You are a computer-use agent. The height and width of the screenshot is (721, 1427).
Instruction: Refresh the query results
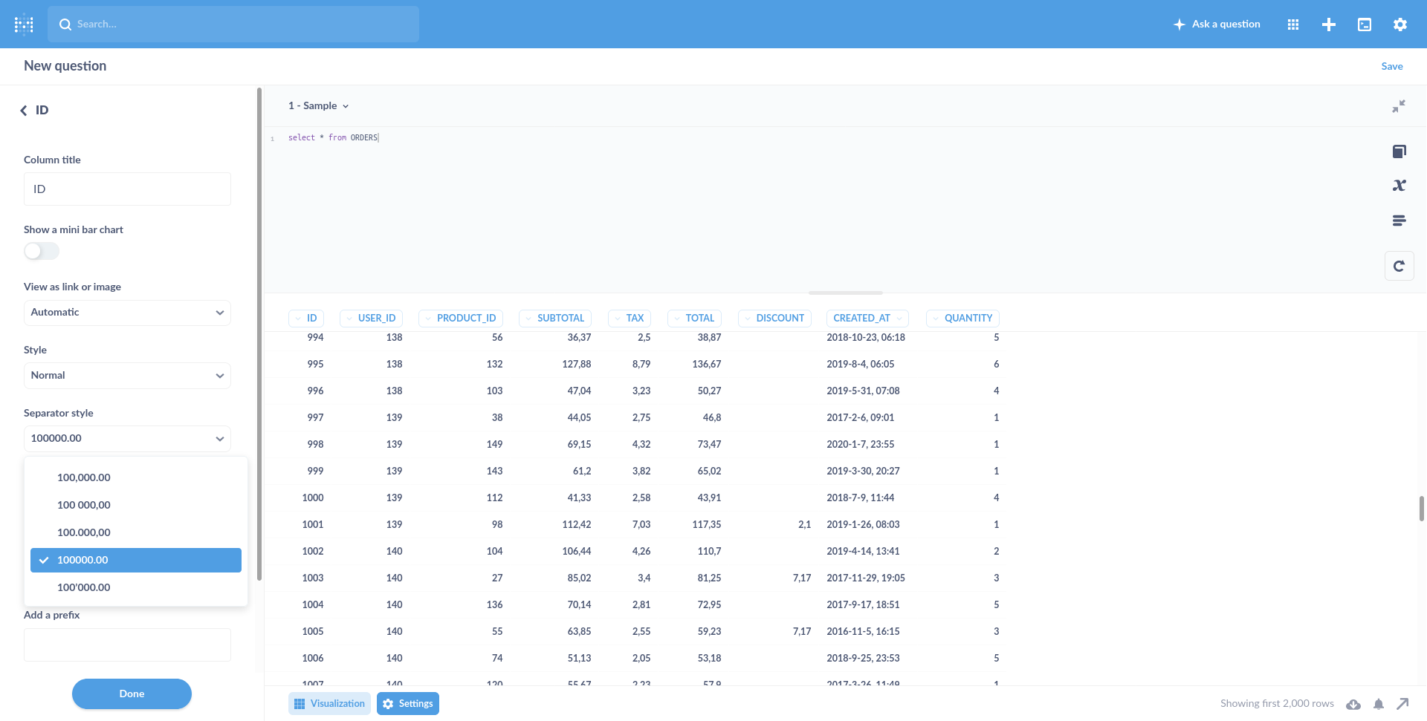1400,266
